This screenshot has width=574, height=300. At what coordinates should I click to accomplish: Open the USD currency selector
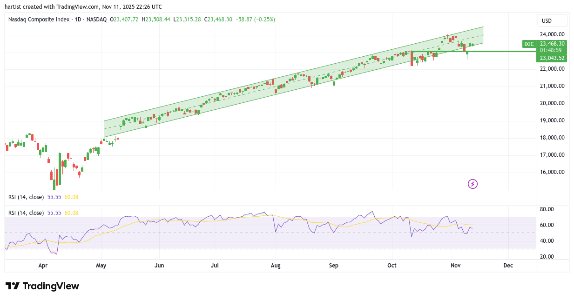point(552,21)
